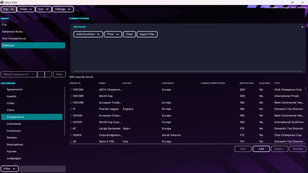
Task: Click the Apply Filter button
Action: 147,34
